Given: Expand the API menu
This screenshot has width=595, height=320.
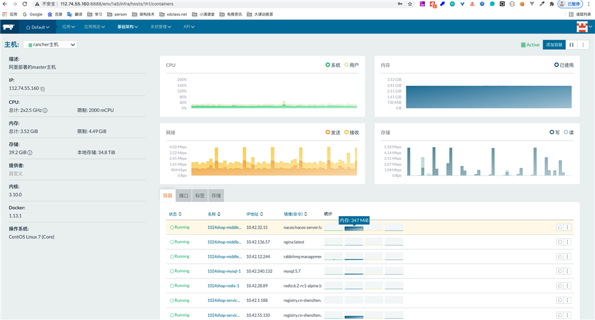Looking at the screenshot, I should click(189, 27).
